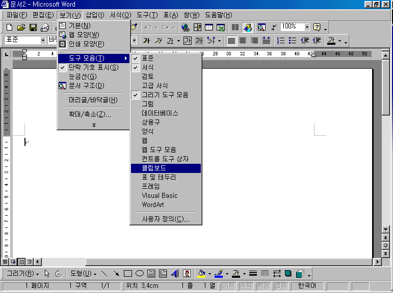Enable the WordArt toolbar entry

pyautogui.click(x=166, y=204)
